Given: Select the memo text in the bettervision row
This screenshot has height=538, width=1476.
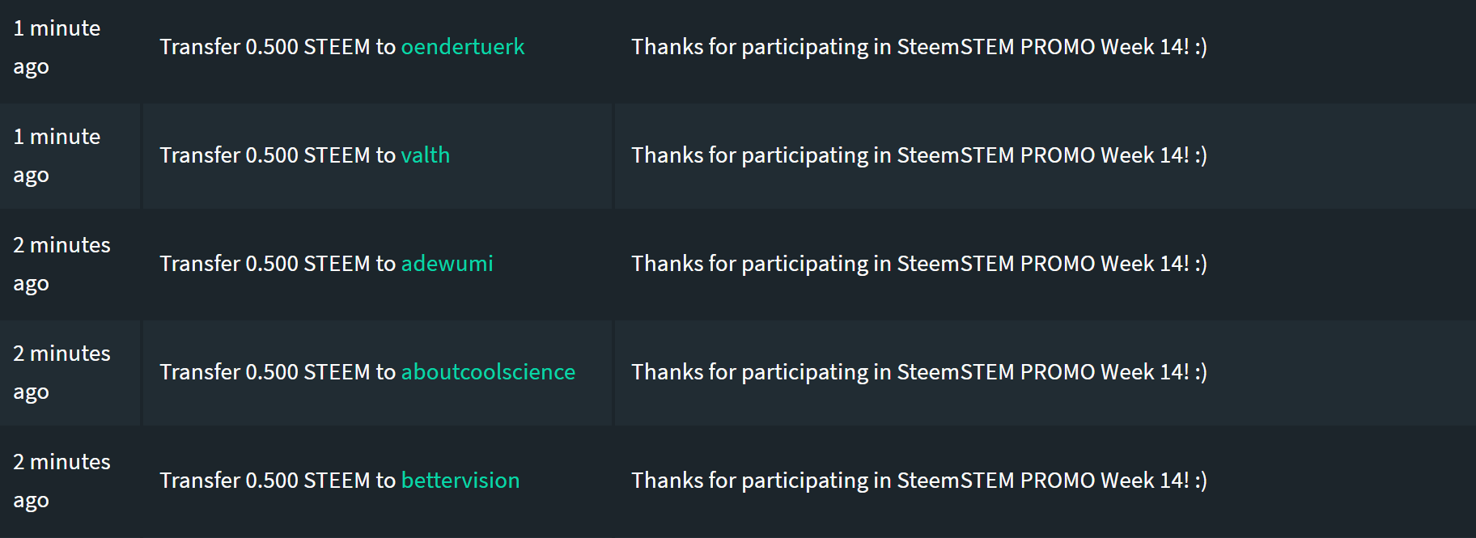Looking at the screenshot, I should click(919, 481).
